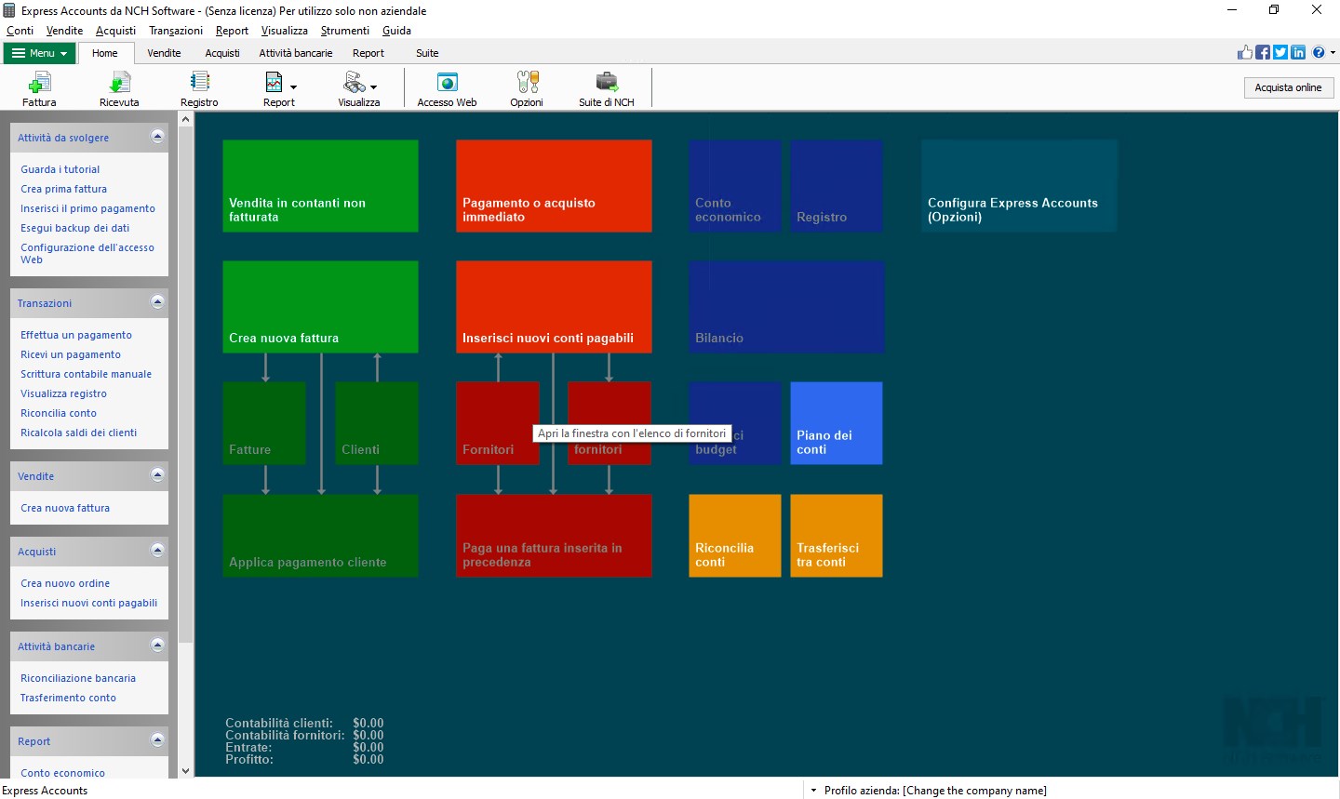Screen dimensions: 1340x799
Task: Open Accesso Web from the toolbar
Action: pyautogui.click(x=447, y=88)
